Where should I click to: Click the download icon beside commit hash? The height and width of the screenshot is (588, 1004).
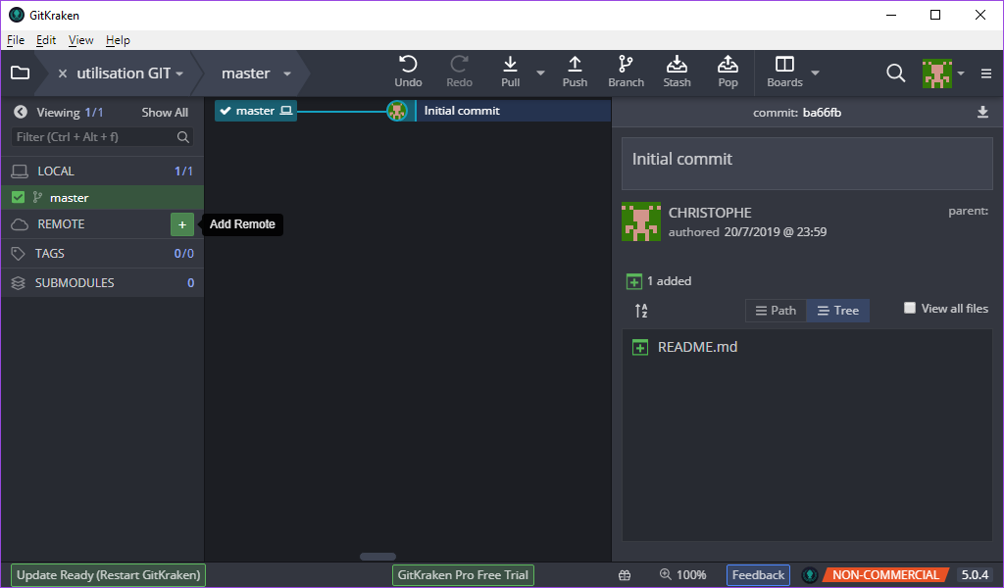pos(982,113)
